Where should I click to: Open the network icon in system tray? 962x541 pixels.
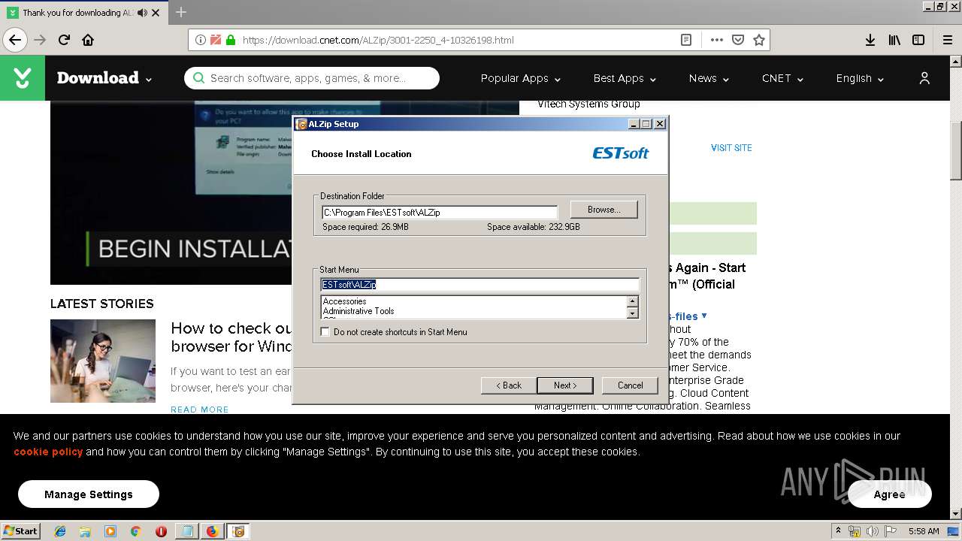pyautogui.click(x=855, y=531)
